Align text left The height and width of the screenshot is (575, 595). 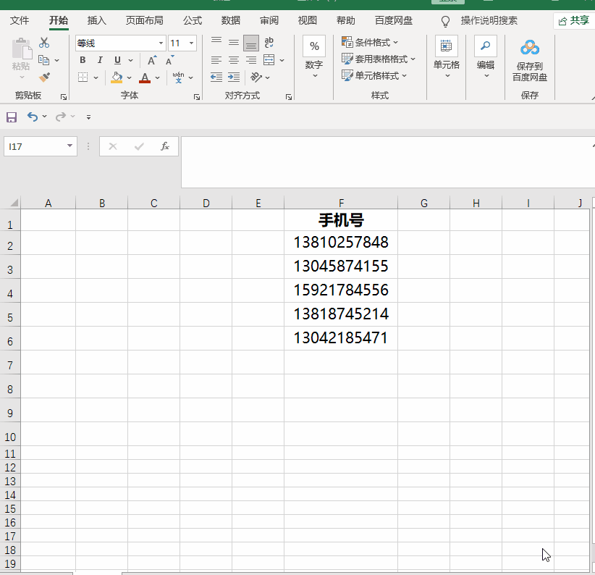click(216, 60)
